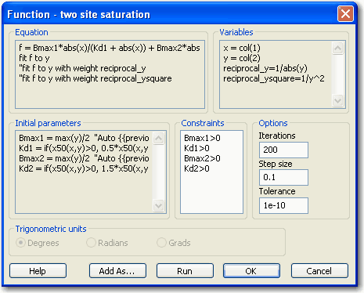Click the Variables list up arrow
Screen dimensions: 364x293
click(338, 49)
